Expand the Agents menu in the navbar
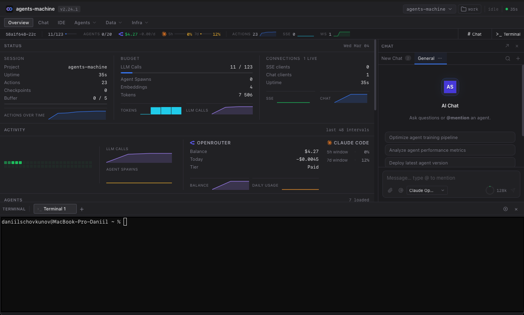This screenshot has height=315, width=524. 85,23
